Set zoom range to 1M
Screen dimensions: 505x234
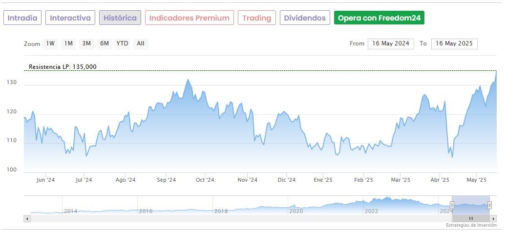click(68, 43)
